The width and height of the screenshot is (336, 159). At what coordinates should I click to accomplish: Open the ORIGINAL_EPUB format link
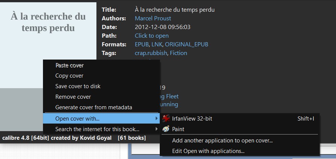tap(186, 44)
